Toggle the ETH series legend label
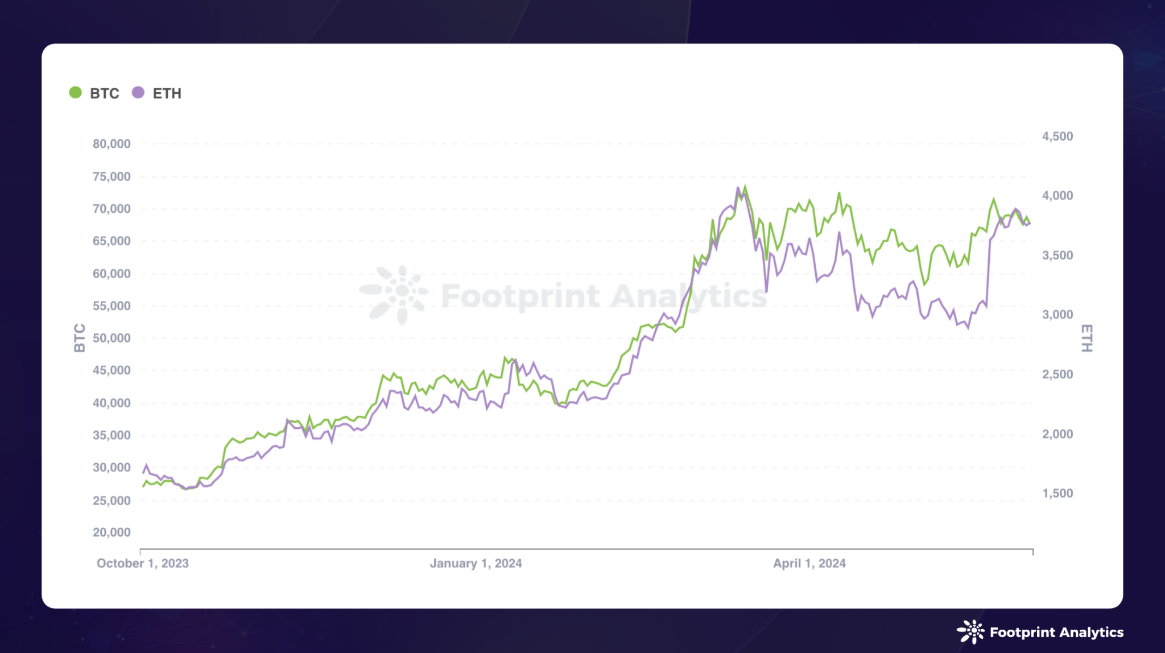The height and width of the screenshot is (653, 1165). [x=167, y=93]
